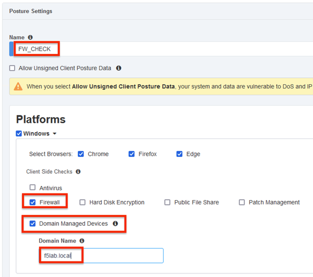Enable the Public File Share check
The image size is (313, 277).
pos(167,202)
